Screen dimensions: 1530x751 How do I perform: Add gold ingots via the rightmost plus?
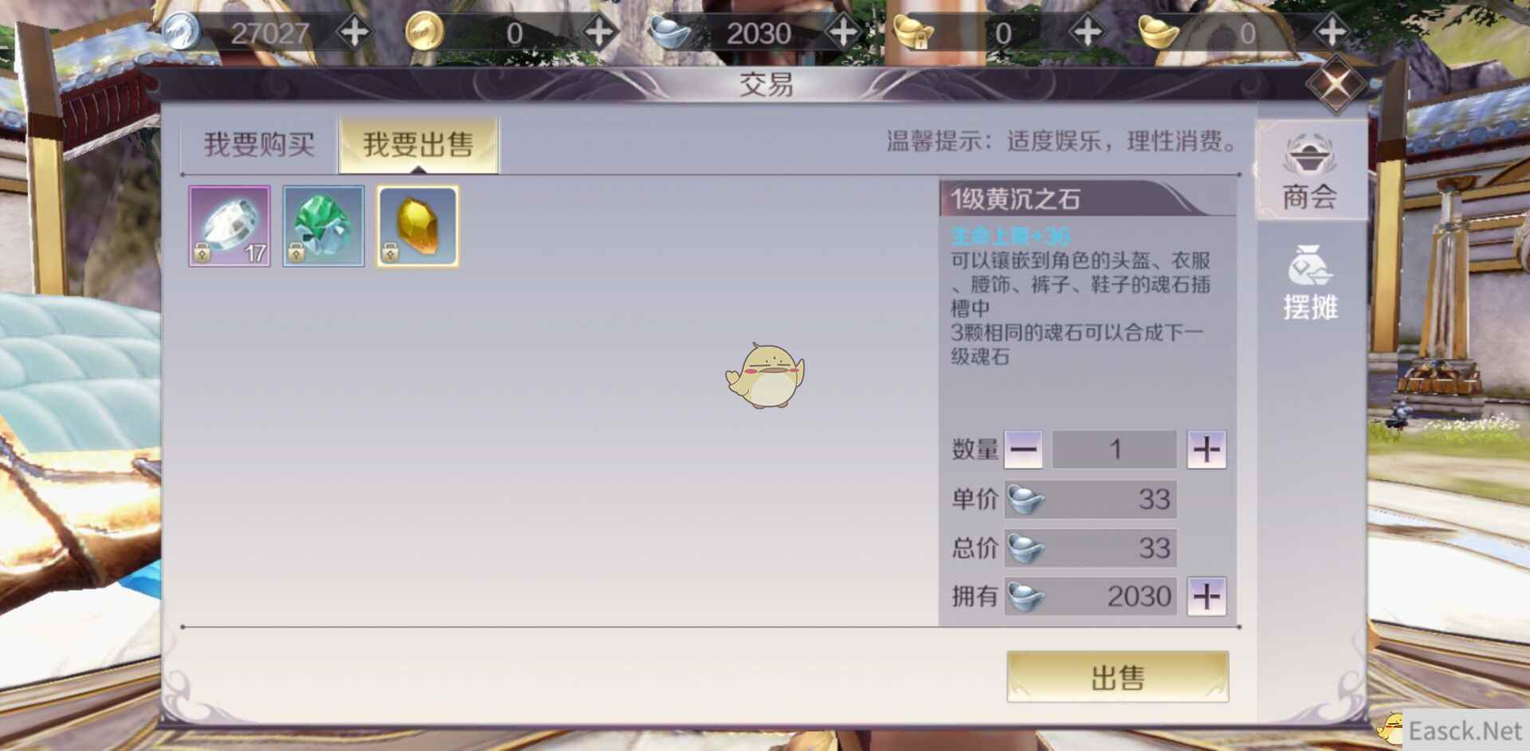click(1332, 33)
